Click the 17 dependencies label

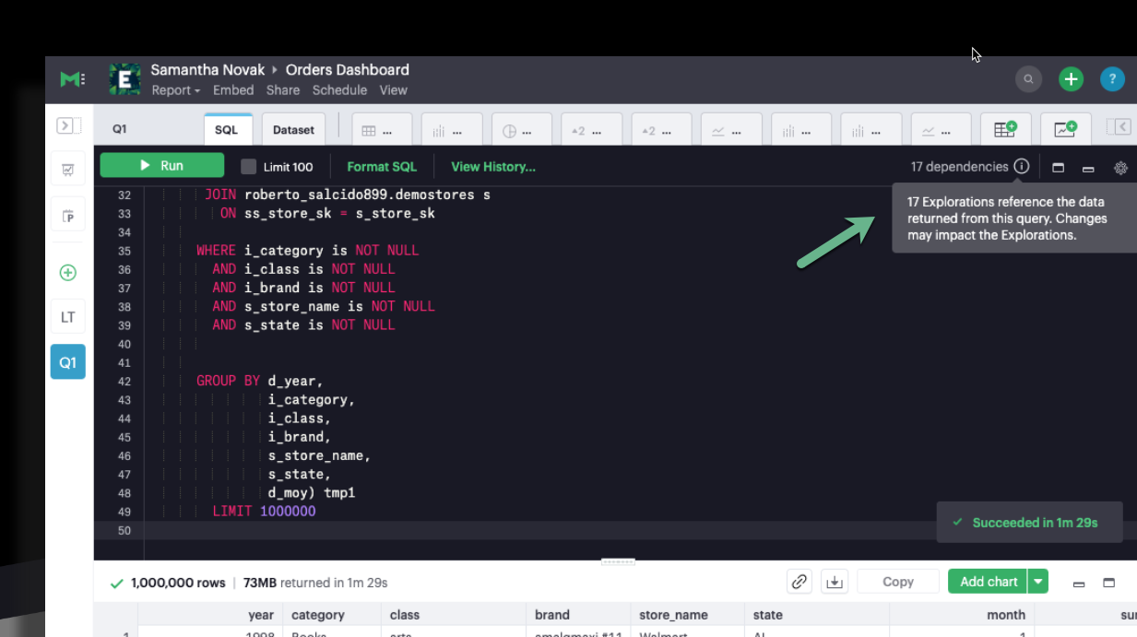coord(960,167)
